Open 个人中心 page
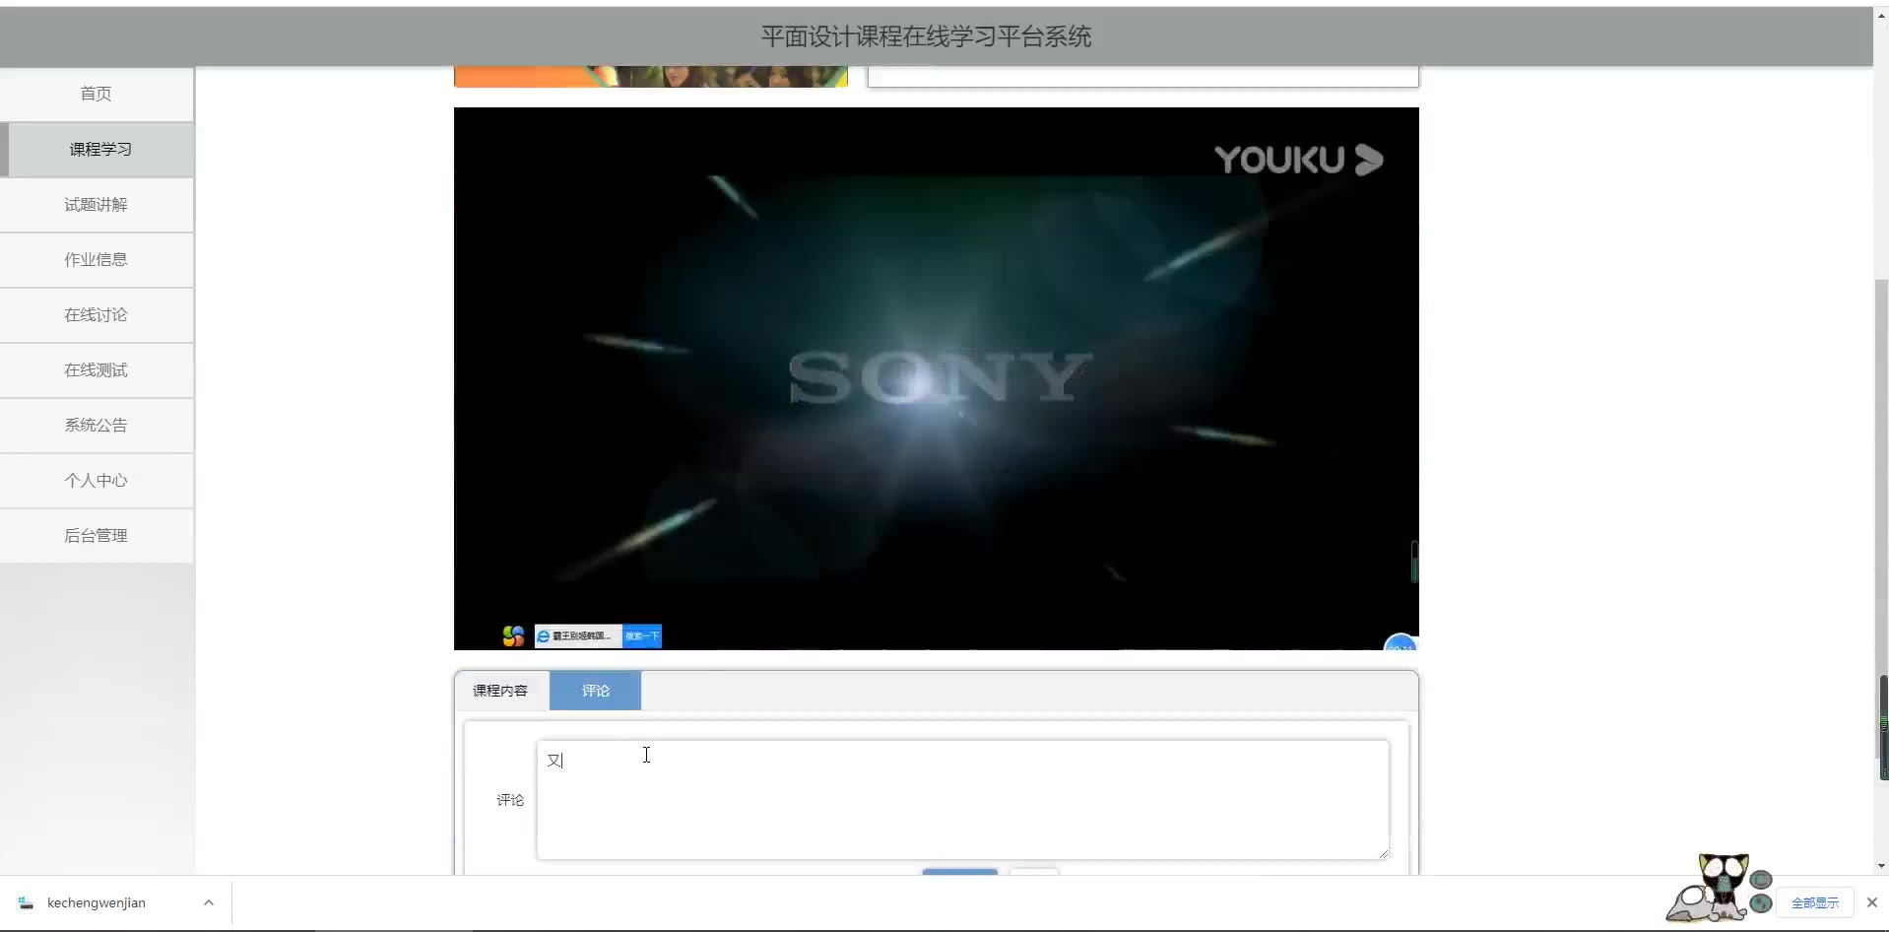The image size is (1889, 932). 97,480
